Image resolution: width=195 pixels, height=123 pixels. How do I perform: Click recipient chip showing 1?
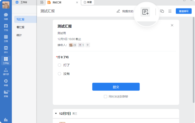click(x=81, y=45)
